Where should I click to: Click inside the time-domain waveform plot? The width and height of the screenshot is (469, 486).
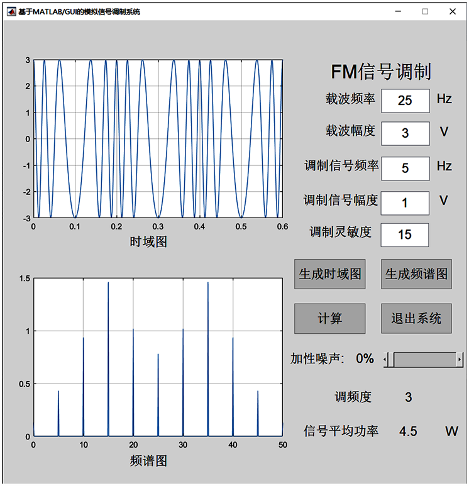tap(158, 138)
